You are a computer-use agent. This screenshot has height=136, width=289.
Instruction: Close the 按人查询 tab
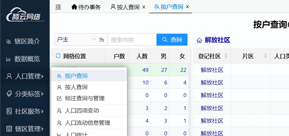144,7
